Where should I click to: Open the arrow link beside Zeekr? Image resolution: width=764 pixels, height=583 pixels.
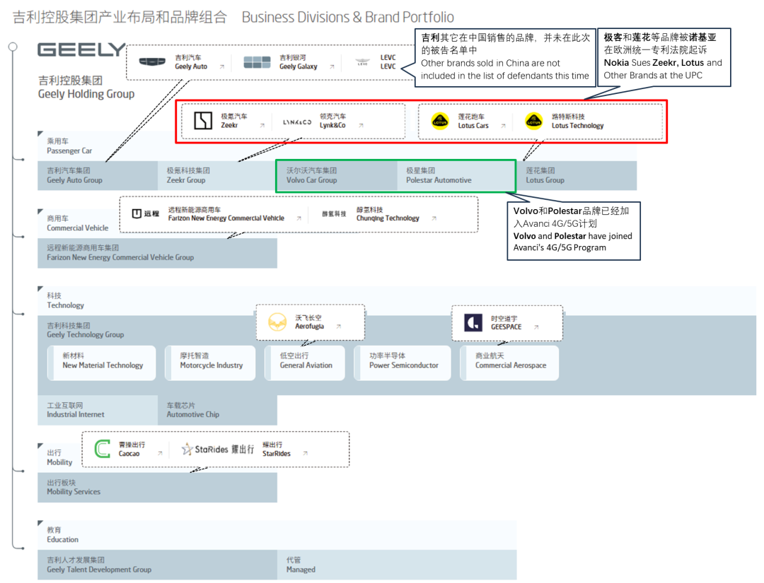coord(262,126)
